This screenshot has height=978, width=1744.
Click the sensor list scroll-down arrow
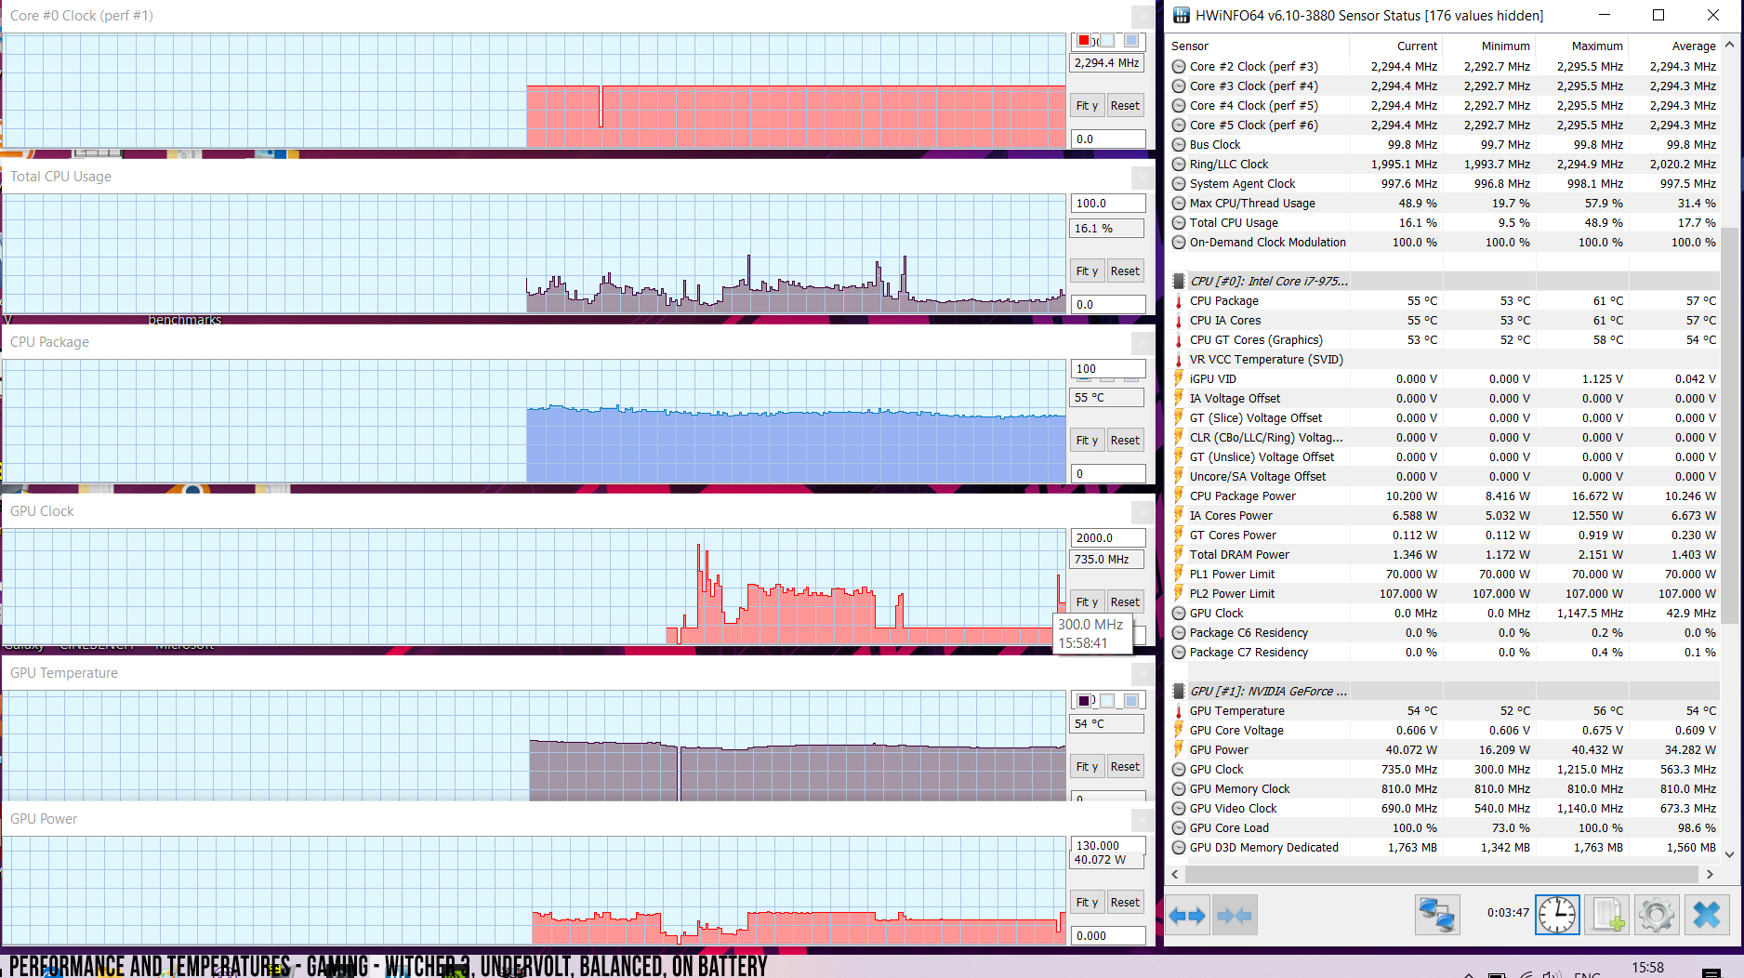coord(1729,853)
